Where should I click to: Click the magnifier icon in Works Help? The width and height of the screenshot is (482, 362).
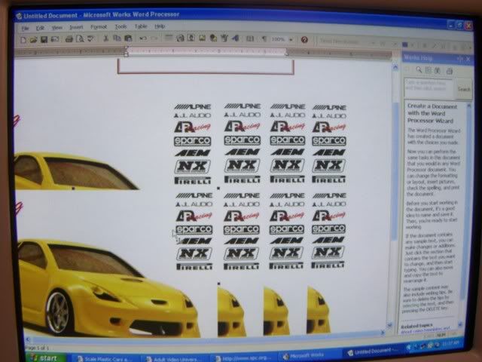click(419, 70)
